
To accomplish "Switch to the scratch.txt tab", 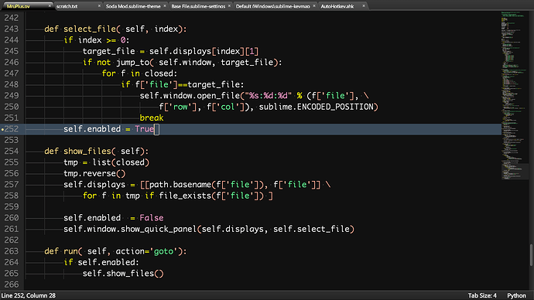I will point(67,6).
